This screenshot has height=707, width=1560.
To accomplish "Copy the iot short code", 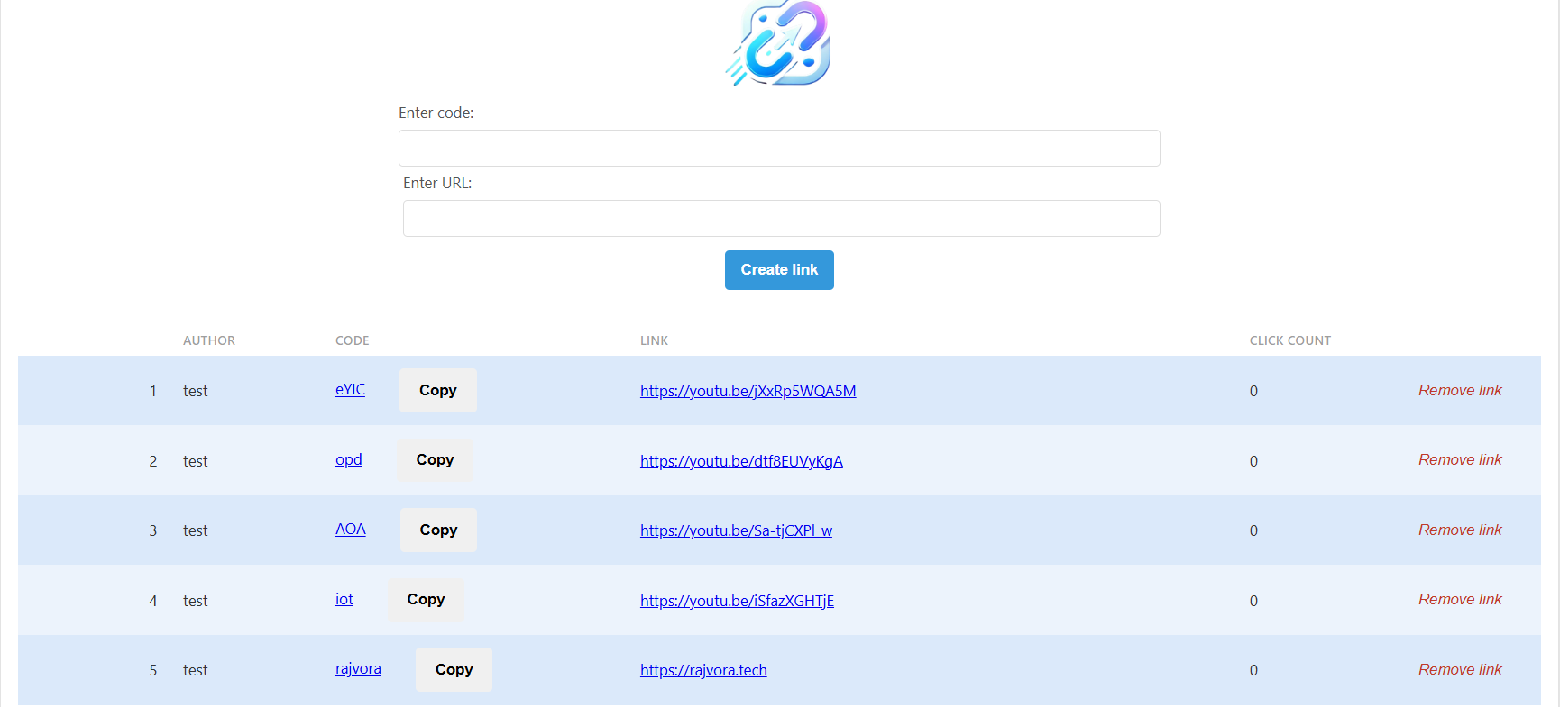I will 426,600.
